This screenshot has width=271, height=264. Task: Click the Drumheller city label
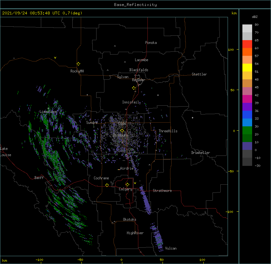point(201,153)
